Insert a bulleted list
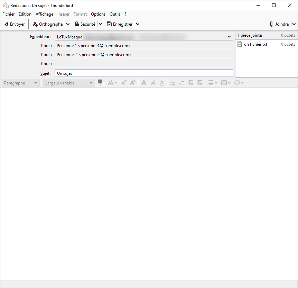 [x=173, y=83]
